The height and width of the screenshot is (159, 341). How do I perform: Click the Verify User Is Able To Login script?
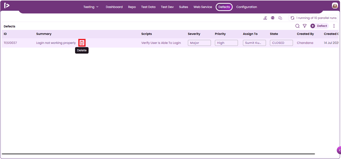click(161, 43)
